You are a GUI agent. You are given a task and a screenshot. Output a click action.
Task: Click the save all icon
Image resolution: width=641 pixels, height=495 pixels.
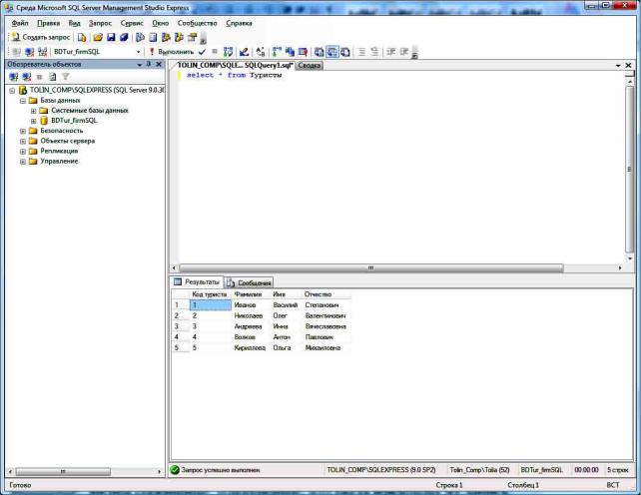[x=124, y=38]
